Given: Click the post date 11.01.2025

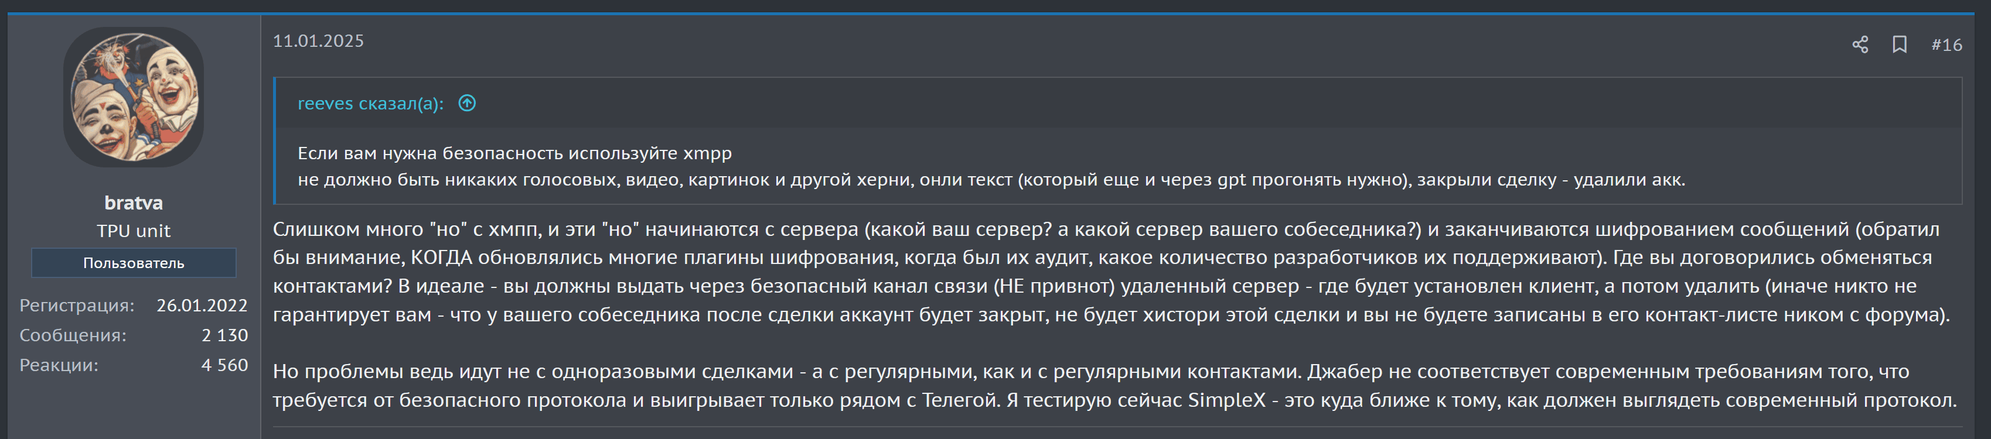Looking at the screenshot, I should [319, 42].
